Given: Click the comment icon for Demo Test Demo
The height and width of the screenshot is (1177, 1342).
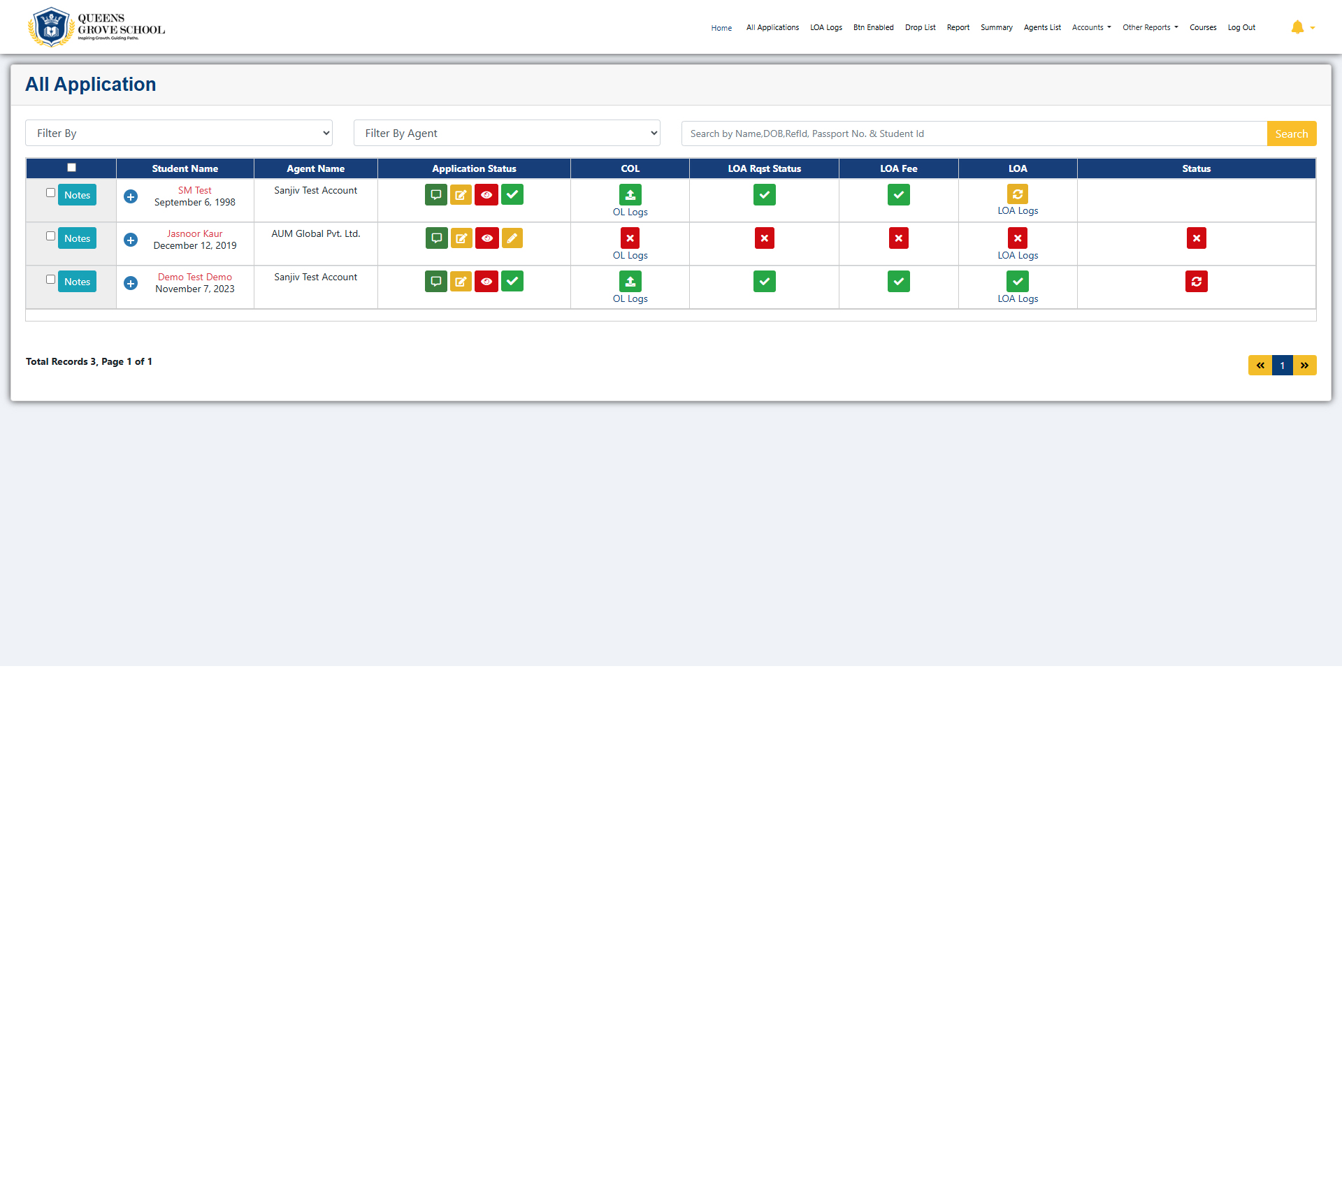Looking at the screenshot, I should coord(436,282).
